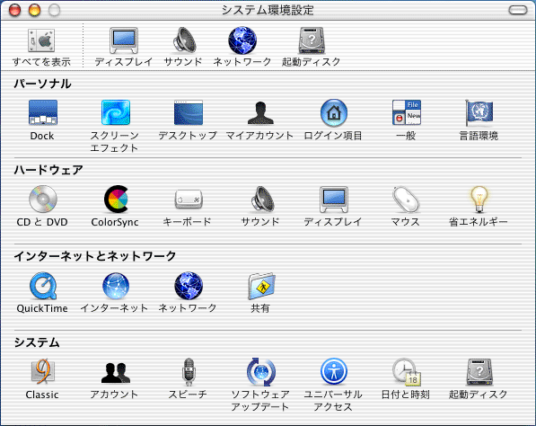Open ソフトウェアアップデート software update pane
Viewport: 536px width, 426px height.
coord(261,372)
